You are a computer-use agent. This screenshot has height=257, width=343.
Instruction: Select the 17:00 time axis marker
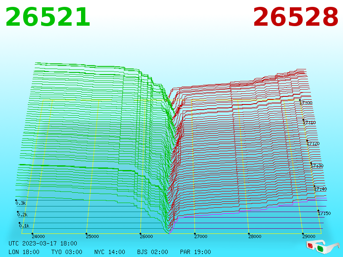[306, 103]
